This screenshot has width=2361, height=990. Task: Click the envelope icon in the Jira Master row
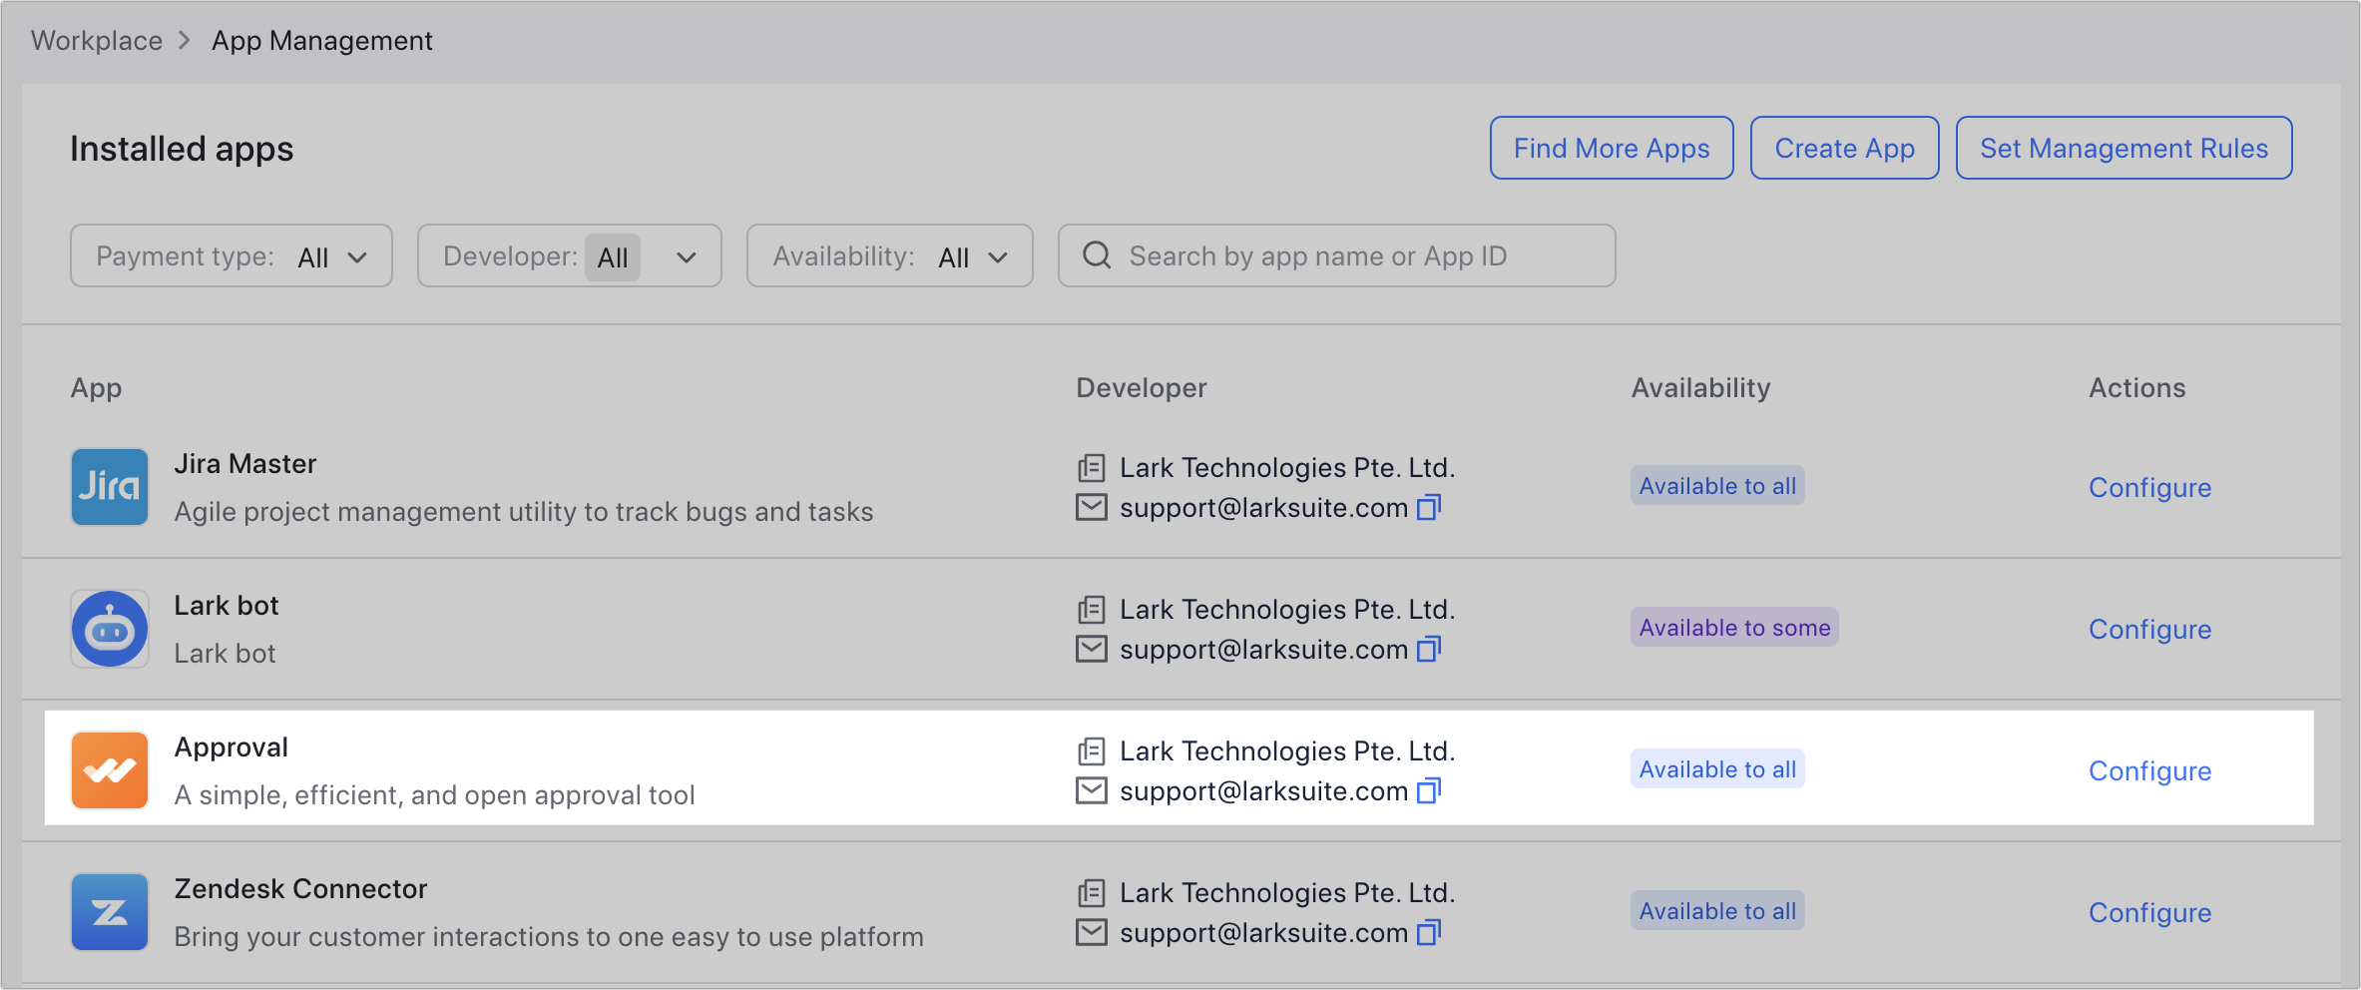pyautogui.click(x=1092, y=507)
